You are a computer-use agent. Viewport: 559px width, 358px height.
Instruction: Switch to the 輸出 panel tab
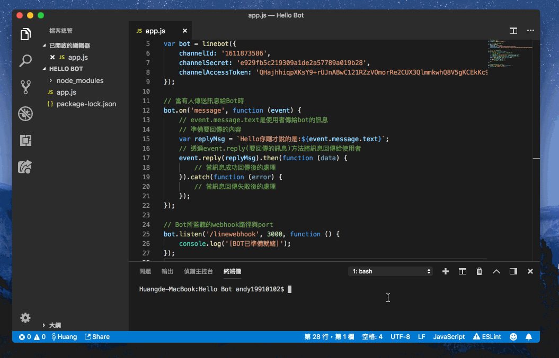pyautogui.click(x=167, y=271)
